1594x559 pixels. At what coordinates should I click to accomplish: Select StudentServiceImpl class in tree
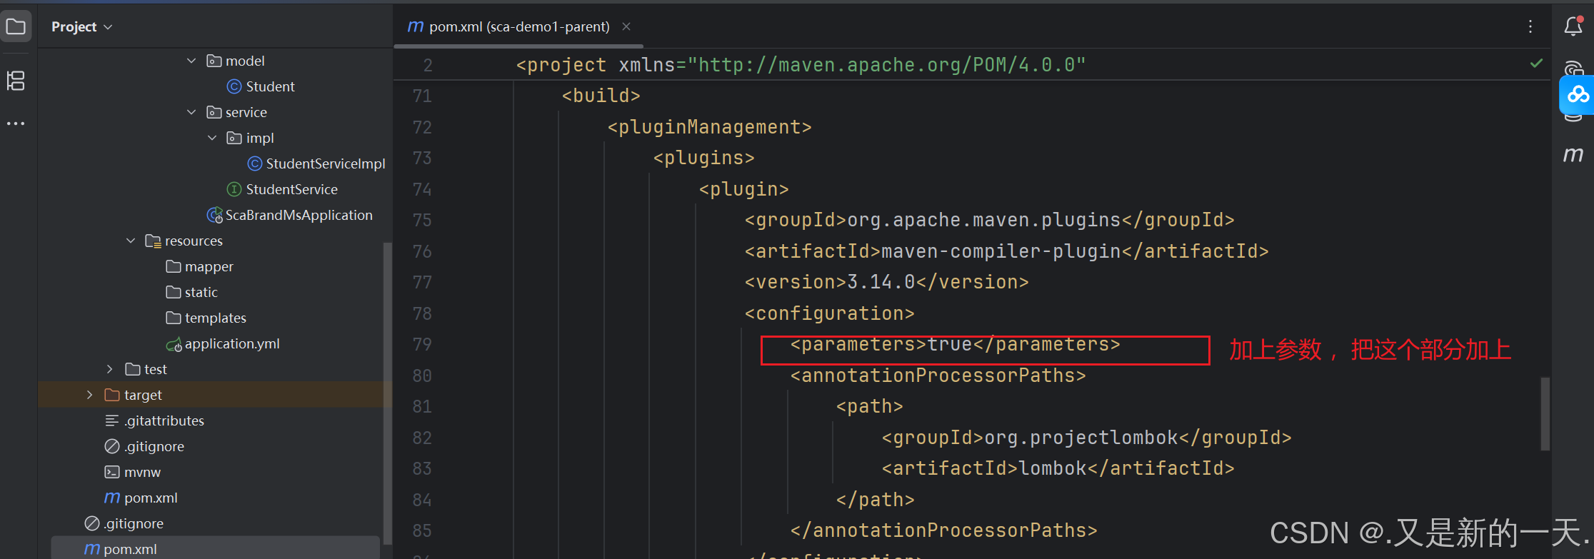click(326, 163)
